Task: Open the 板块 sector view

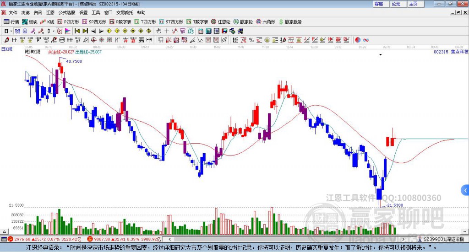Action: click(30, 22)
